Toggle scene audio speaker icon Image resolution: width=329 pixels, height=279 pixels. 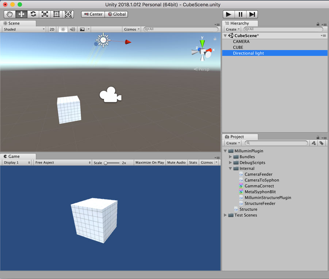pos(72,29)
